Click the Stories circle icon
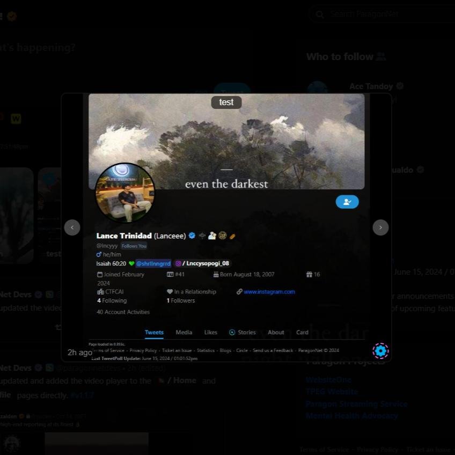 [232, 333]
